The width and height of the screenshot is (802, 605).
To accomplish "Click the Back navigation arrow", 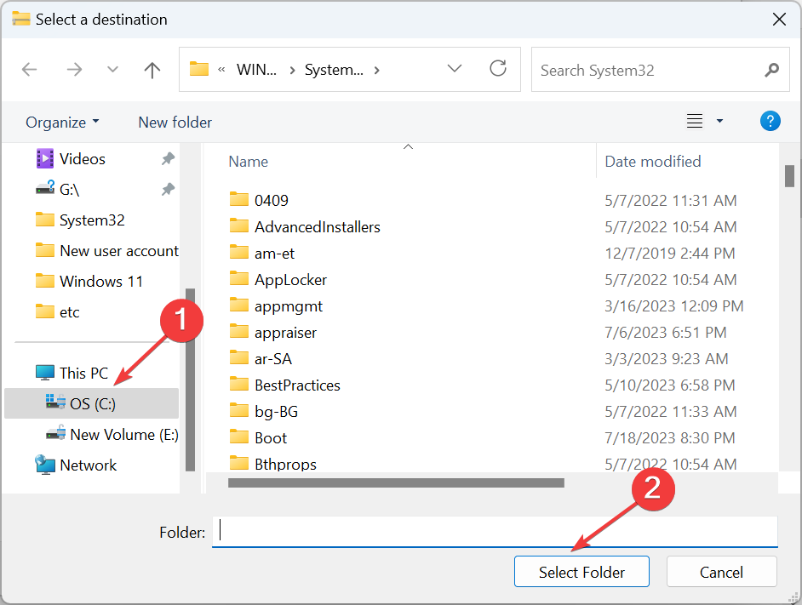I will pos(29,69).
